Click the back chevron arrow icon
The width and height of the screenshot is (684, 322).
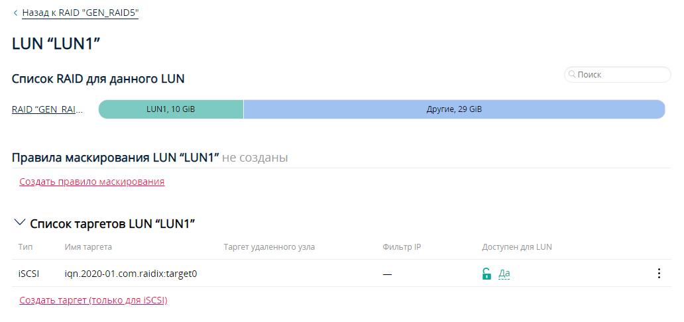(15, 13)
